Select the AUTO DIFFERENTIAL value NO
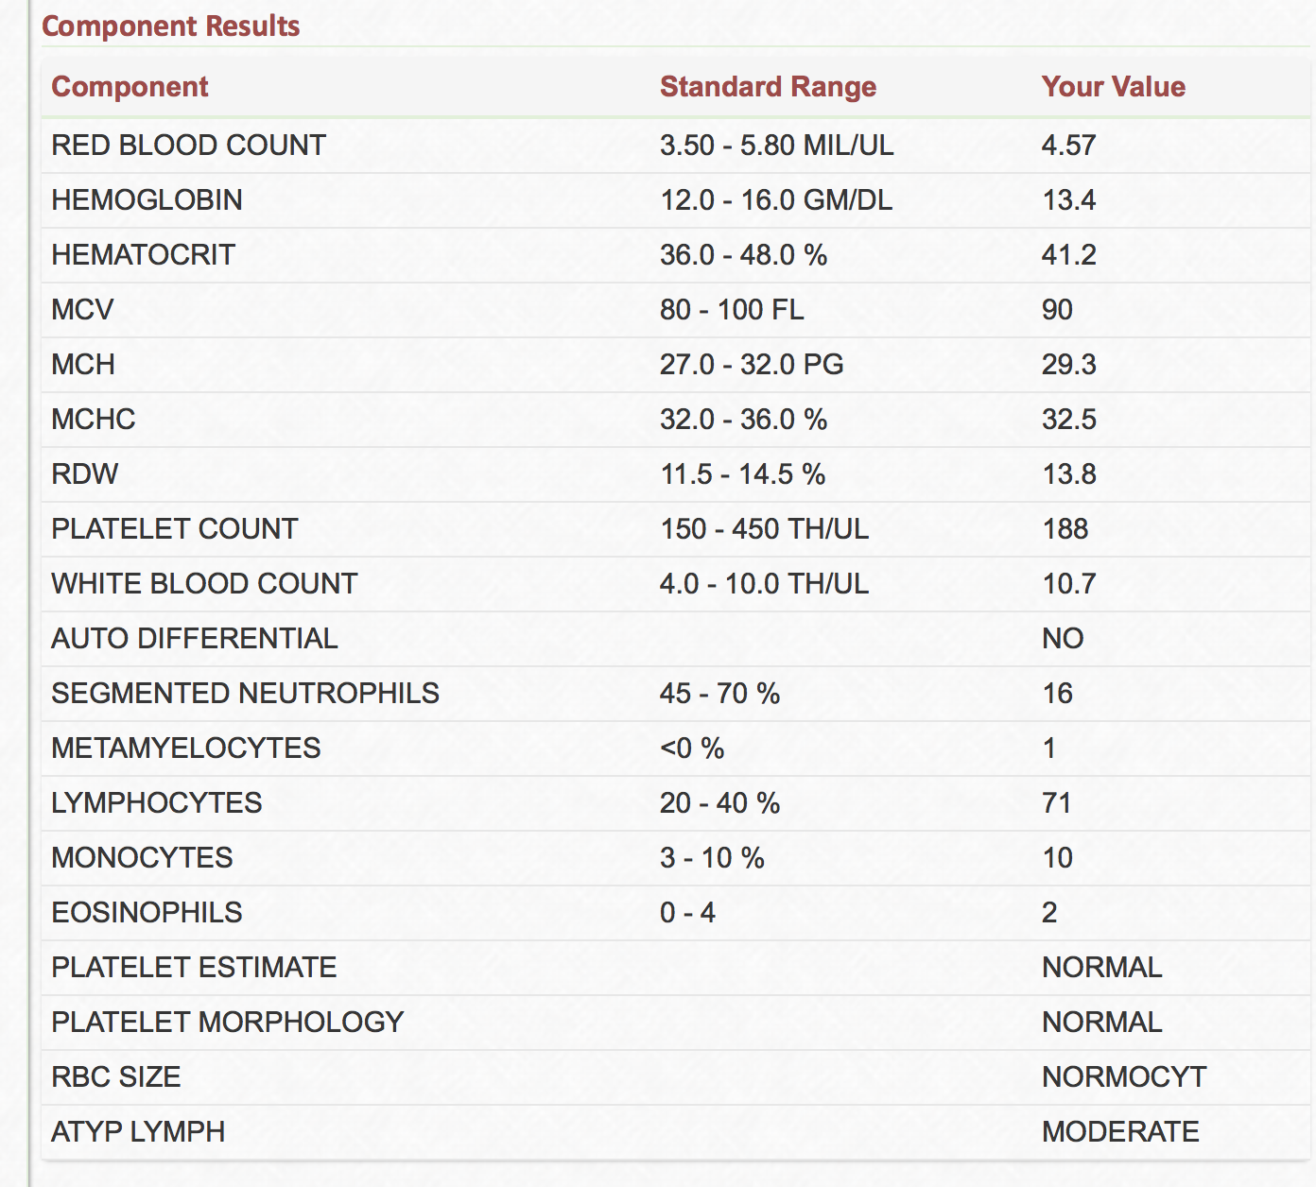The image size is (1316, 1187). (1063, 639)
